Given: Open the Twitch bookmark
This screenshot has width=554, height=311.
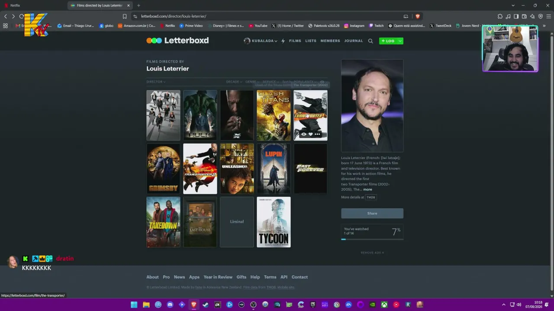Looking at the screenshot, I should 376,26.
